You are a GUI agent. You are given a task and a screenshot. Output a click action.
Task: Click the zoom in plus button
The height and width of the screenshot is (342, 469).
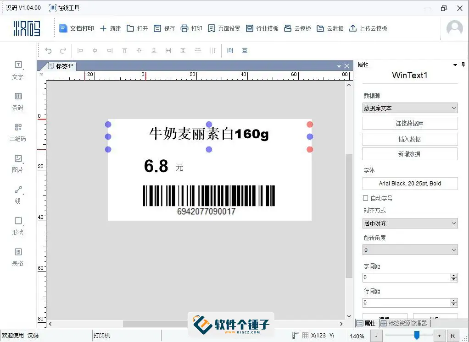439,336
